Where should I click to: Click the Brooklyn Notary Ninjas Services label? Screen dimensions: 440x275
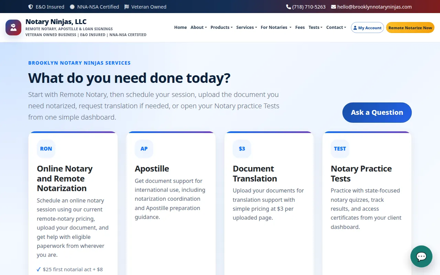click(x=79, y=63)
